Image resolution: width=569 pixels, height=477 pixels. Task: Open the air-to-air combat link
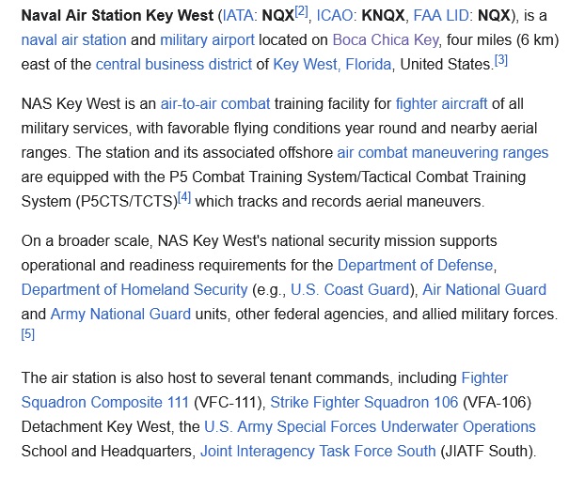(215, 104)
